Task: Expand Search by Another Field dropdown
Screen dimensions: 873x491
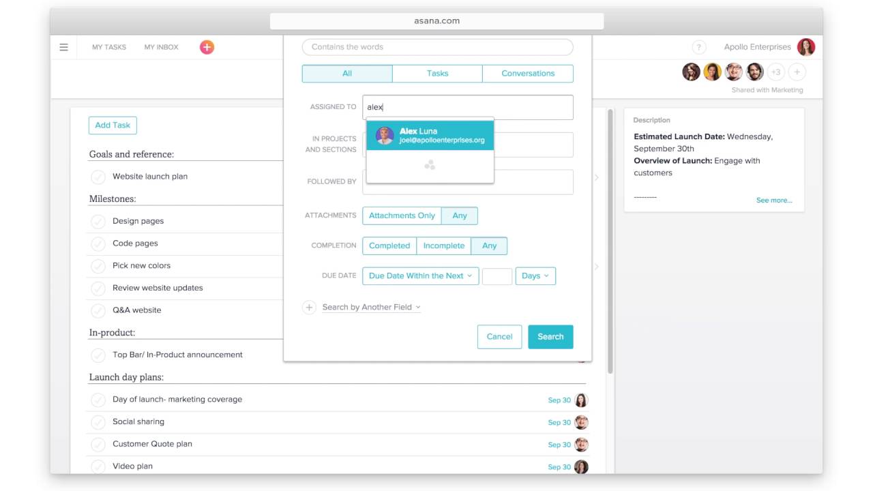Action: pos(372,308)
